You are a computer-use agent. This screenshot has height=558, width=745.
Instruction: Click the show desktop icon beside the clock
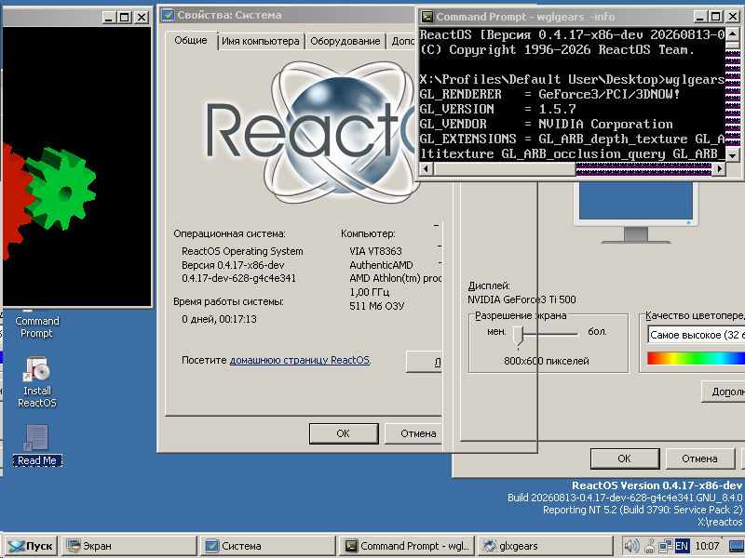pyautogui.click(x=736, y=546)
